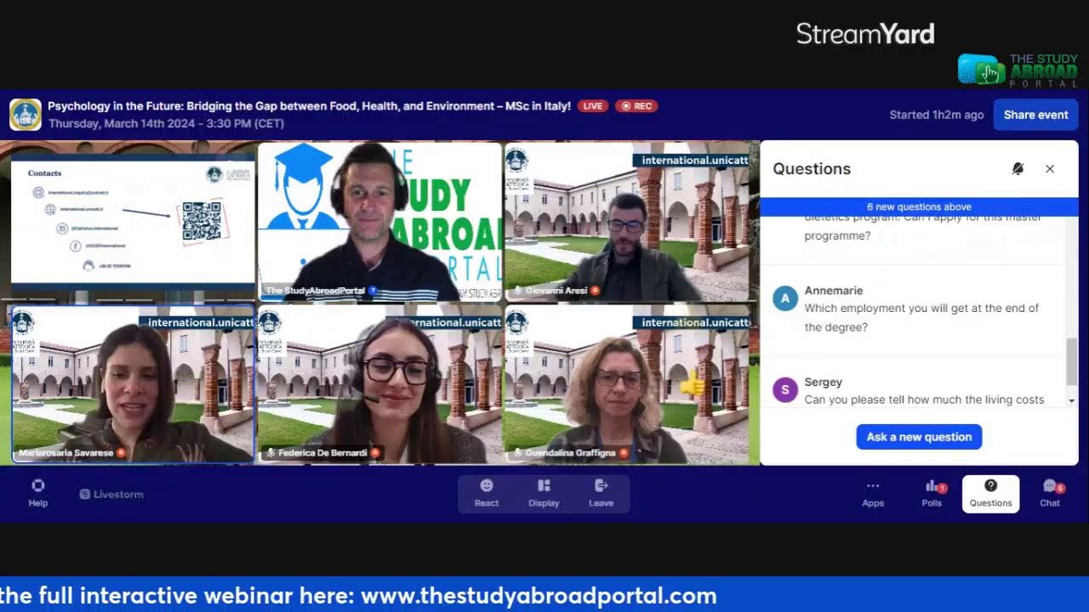Click the Questions panel heading
1089x612 pixels.
click(812, 169)
